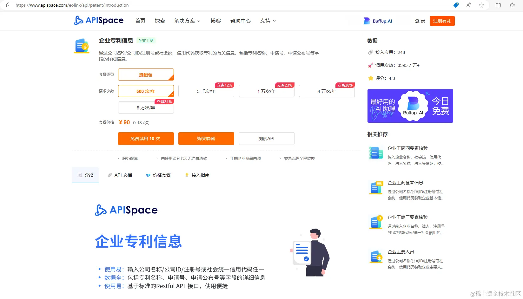Select the 1 万次/年 request option

(x=266, y=91)
